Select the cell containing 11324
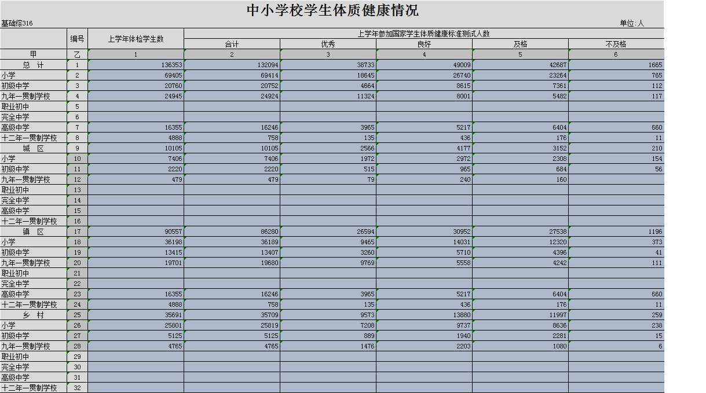The width and height of the screenshot is (706, 393). coord(328,96)
